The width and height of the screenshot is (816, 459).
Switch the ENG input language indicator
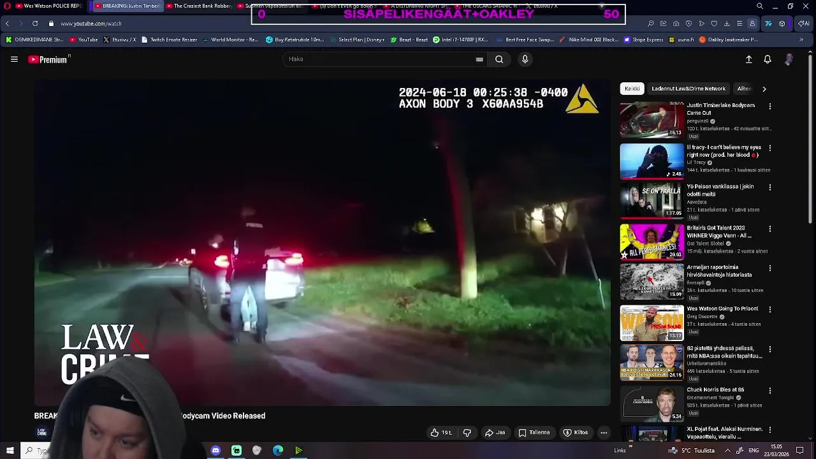753,451
